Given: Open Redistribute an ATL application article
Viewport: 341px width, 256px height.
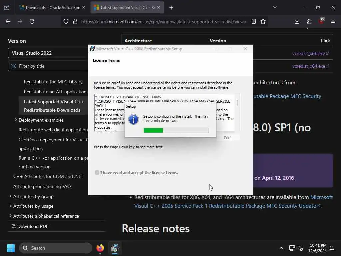Looking at the screenshot, I should click(55, 92).
